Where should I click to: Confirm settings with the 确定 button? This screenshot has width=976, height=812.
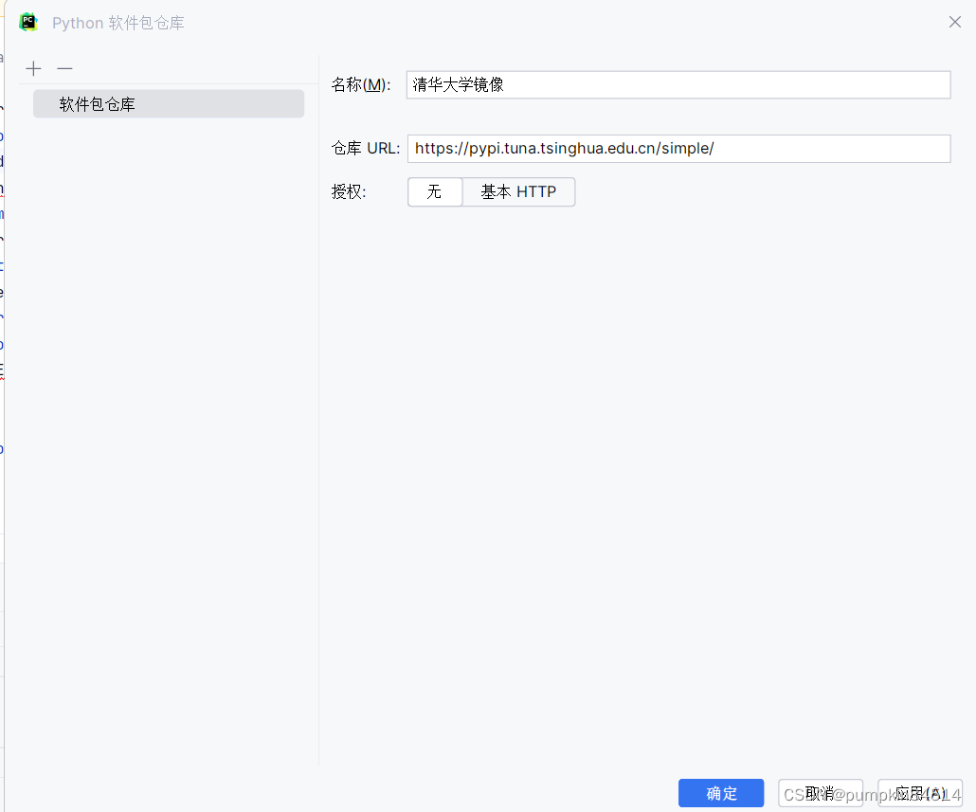click(720, 793)
